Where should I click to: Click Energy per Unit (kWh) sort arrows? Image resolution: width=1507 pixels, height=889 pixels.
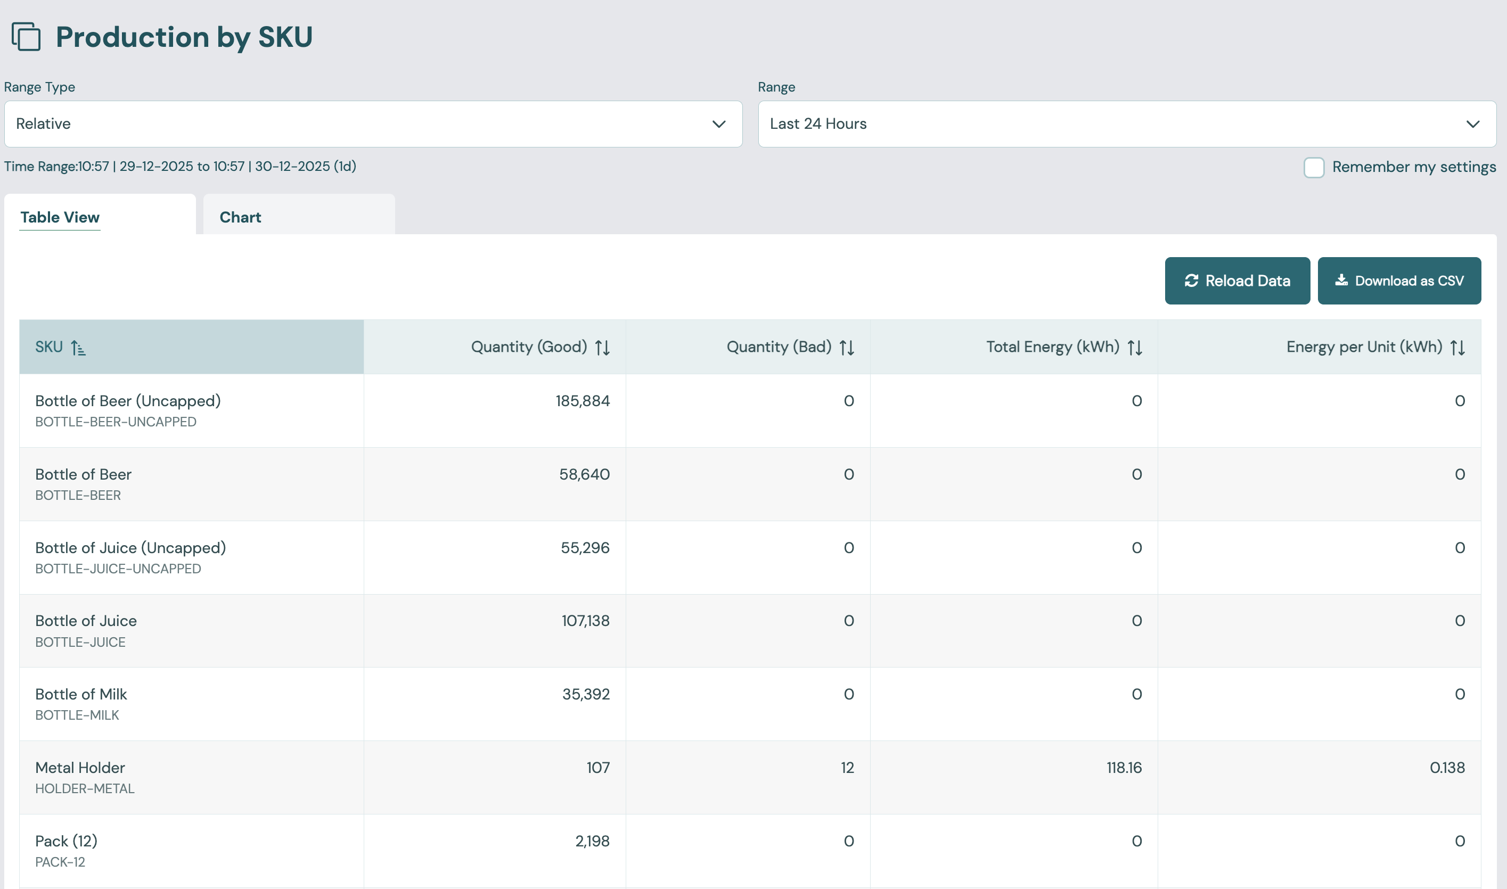(1458, 348)
